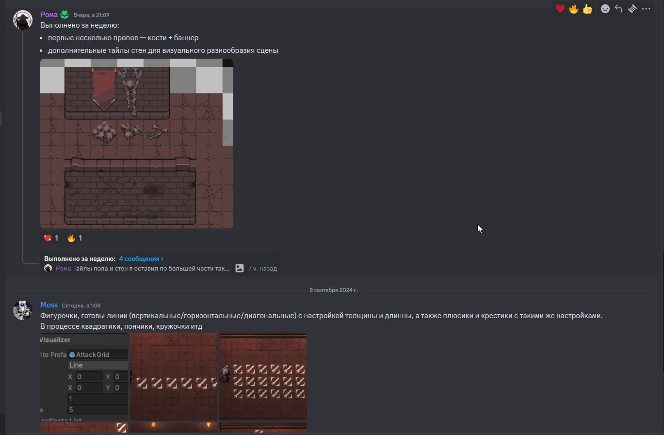Viewport: 664px width, 435px height.
Task: Click the image attachment icon in thread preview
Action: [240, 268]
